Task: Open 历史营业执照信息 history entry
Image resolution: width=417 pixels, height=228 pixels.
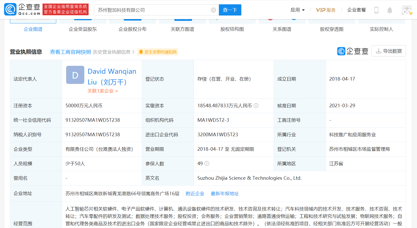Action: (x=113, y=52)
